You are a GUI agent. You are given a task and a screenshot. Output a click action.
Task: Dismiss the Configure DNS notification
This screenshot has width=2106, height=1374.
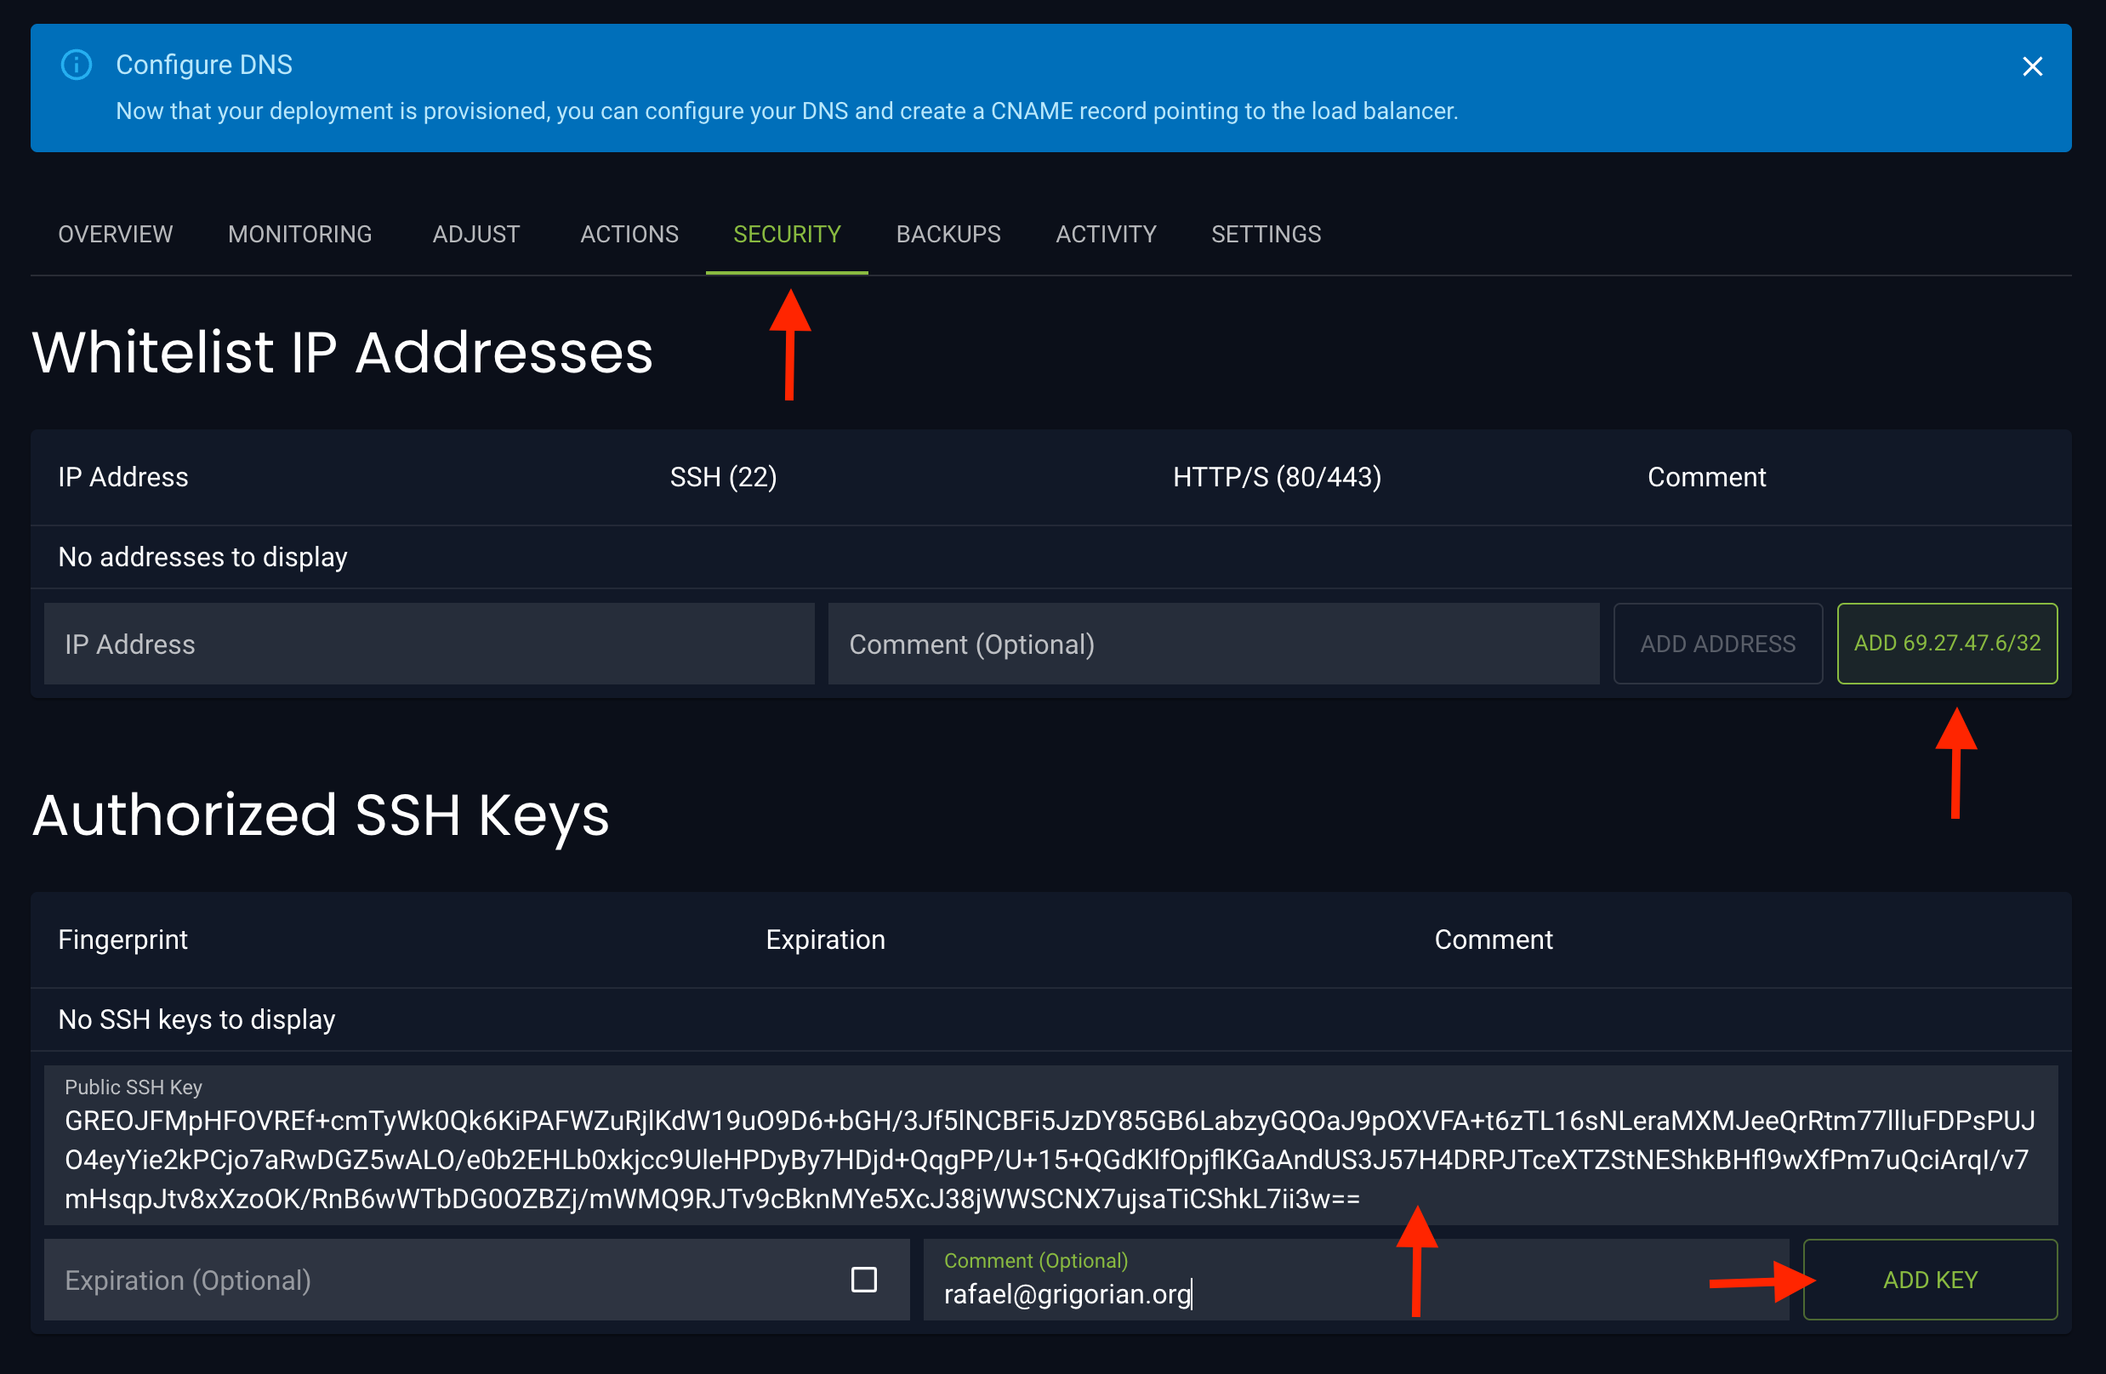point(2033,66)
